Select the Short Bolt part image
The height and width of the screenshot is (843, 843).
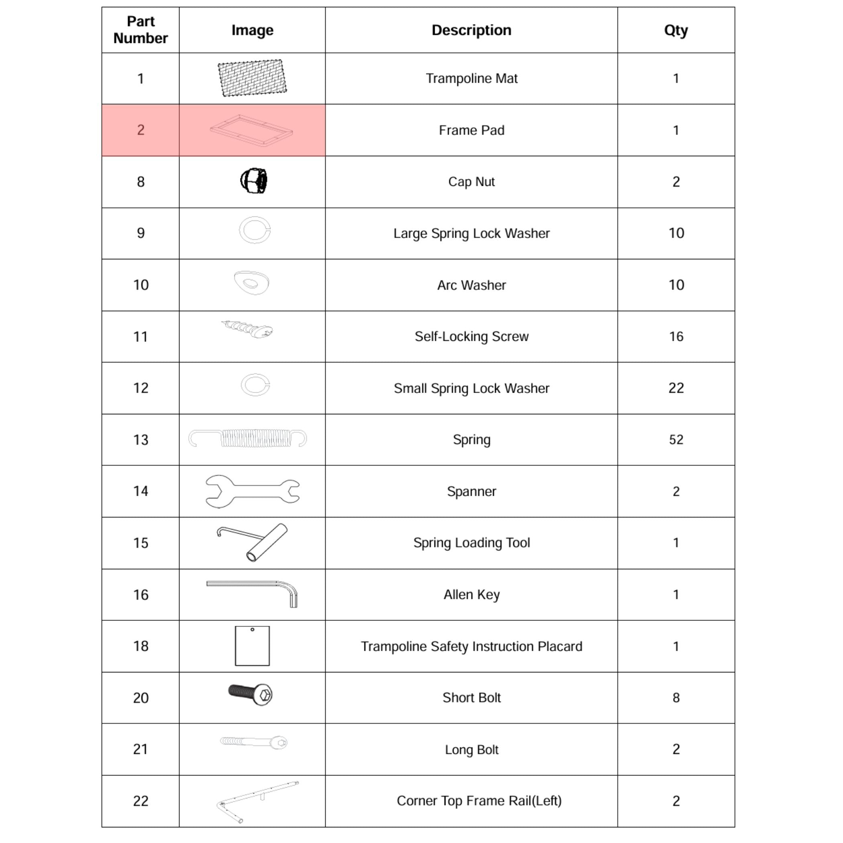(x=250, y=694)
